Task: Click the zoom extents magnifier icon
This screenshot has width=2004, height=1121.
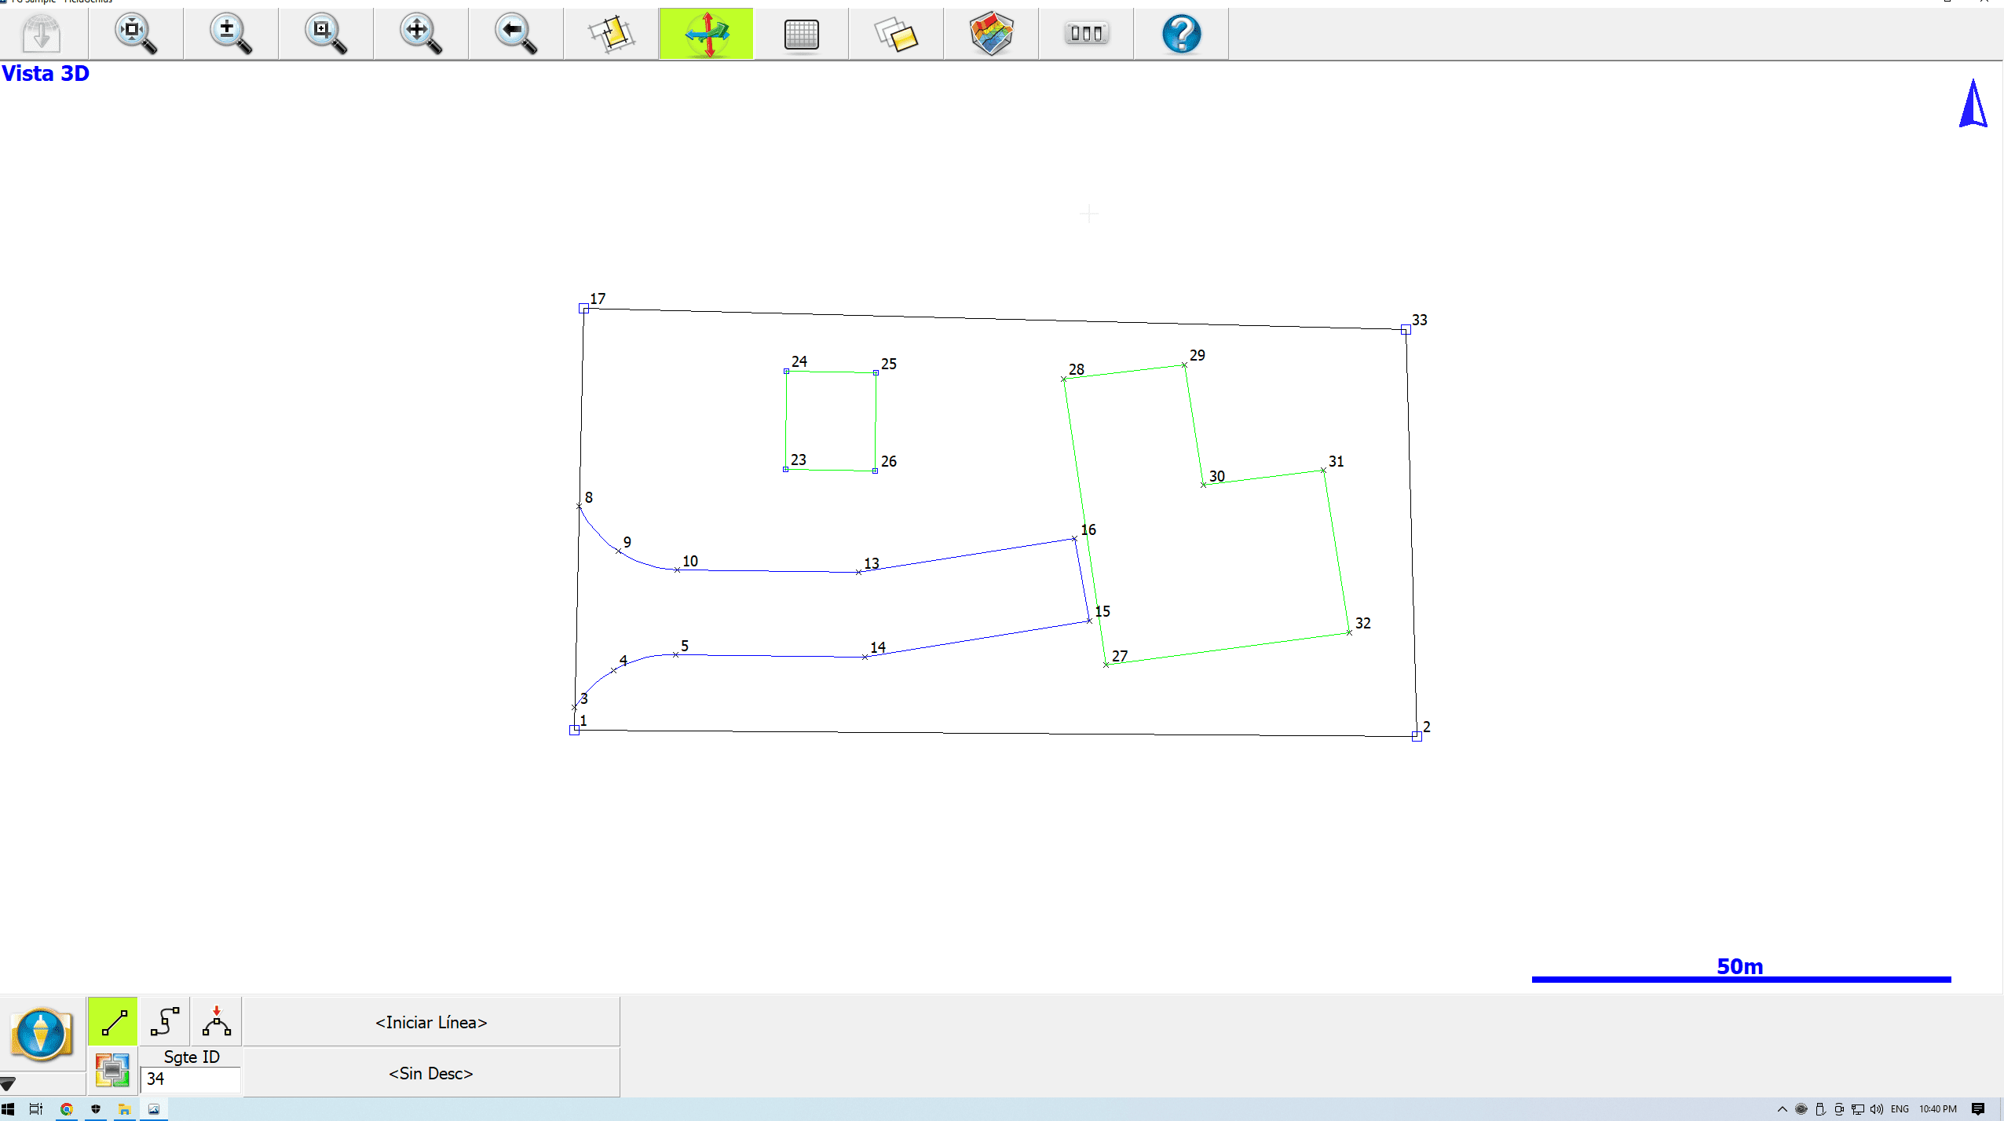Action: 136,34
